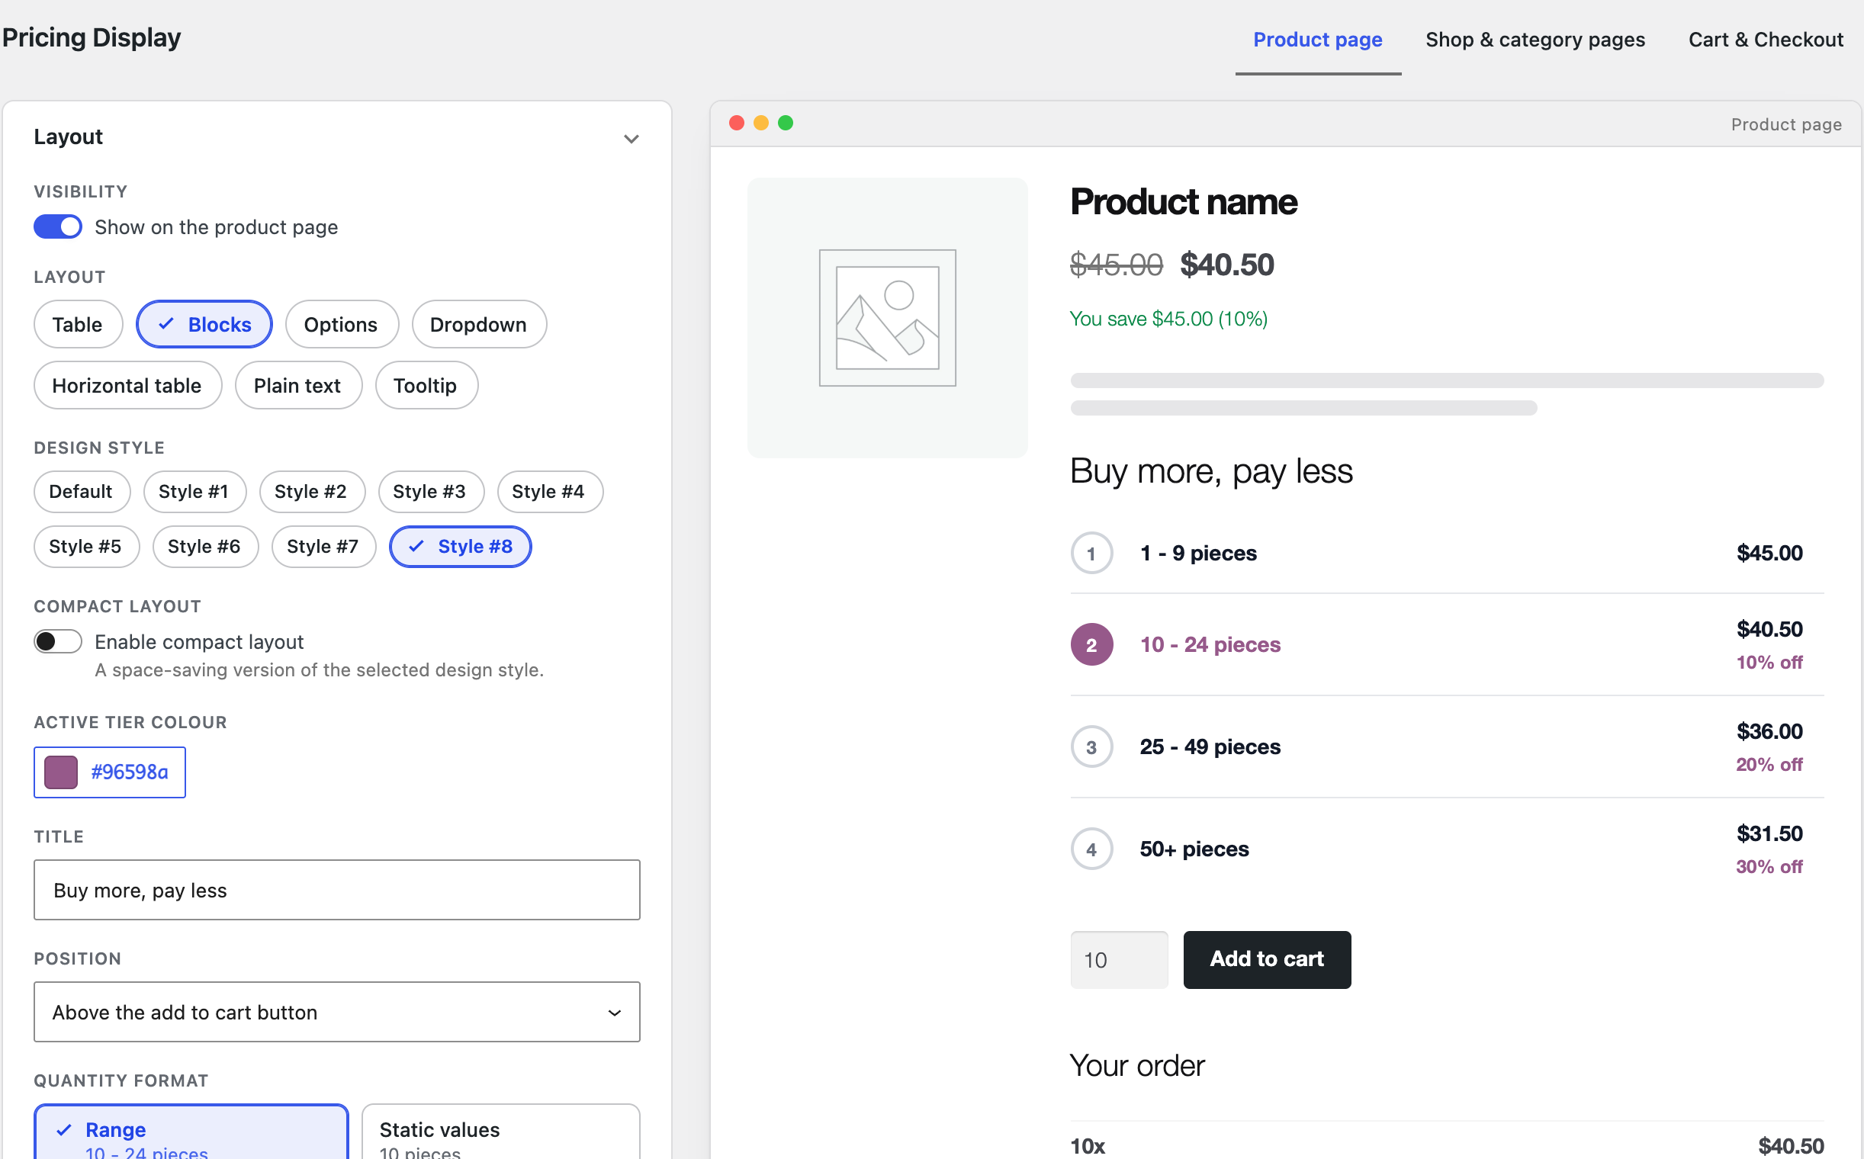This screenshot has height=1159, width=1864.
Task: Select Static values quantity format
Action: coord(500,1133)
